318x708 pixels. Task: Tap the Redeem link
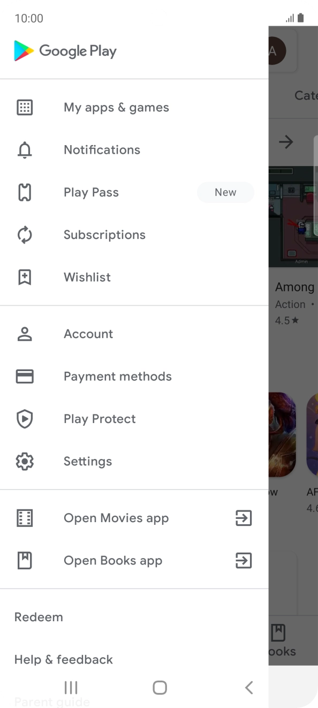click(x=38, y=617)
